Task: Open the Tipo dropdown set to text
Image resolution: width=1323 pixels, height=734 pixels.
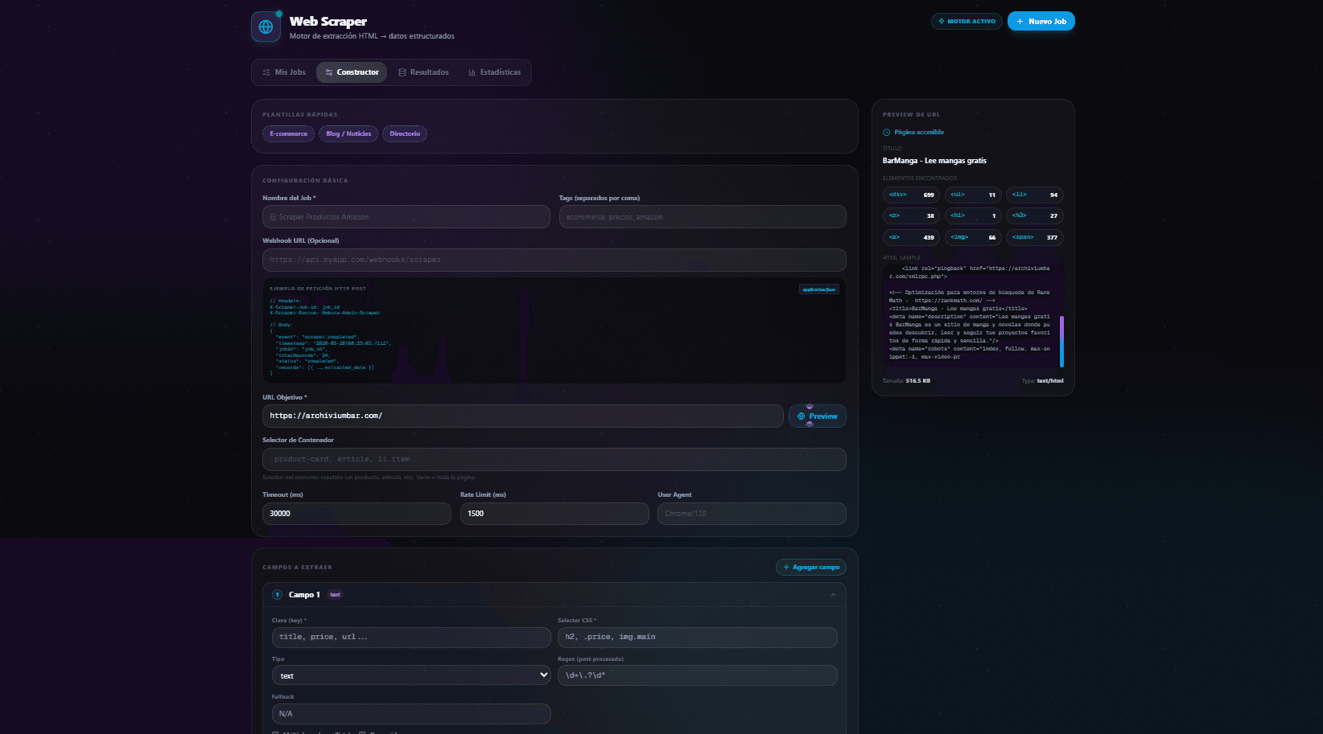Action: [x=411, y=675]
